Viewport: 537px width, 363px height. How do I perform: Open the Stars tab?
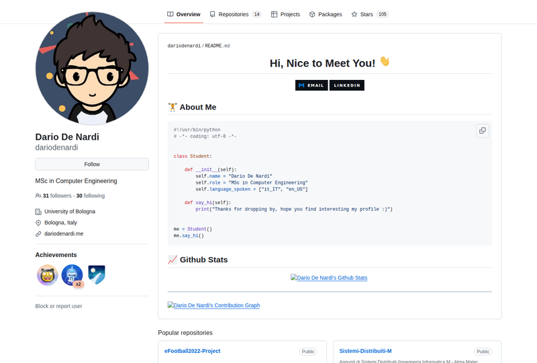coord(370,14)
